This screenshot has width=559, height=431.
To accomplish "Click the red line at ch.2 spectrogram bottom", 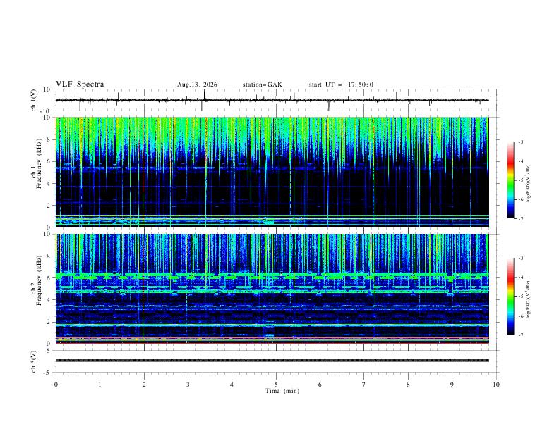I will point(272,343).
